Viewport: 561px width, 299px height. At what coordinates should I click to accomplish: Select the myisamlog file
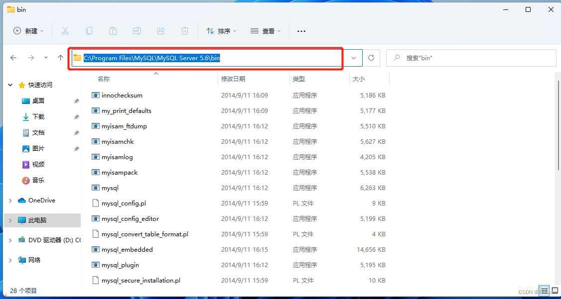[x=117, y=157]
